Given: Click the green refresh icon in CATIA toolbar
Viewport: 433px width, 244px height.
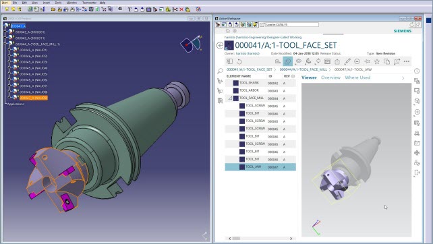Looking at the screenshot, I should [98, 9].
